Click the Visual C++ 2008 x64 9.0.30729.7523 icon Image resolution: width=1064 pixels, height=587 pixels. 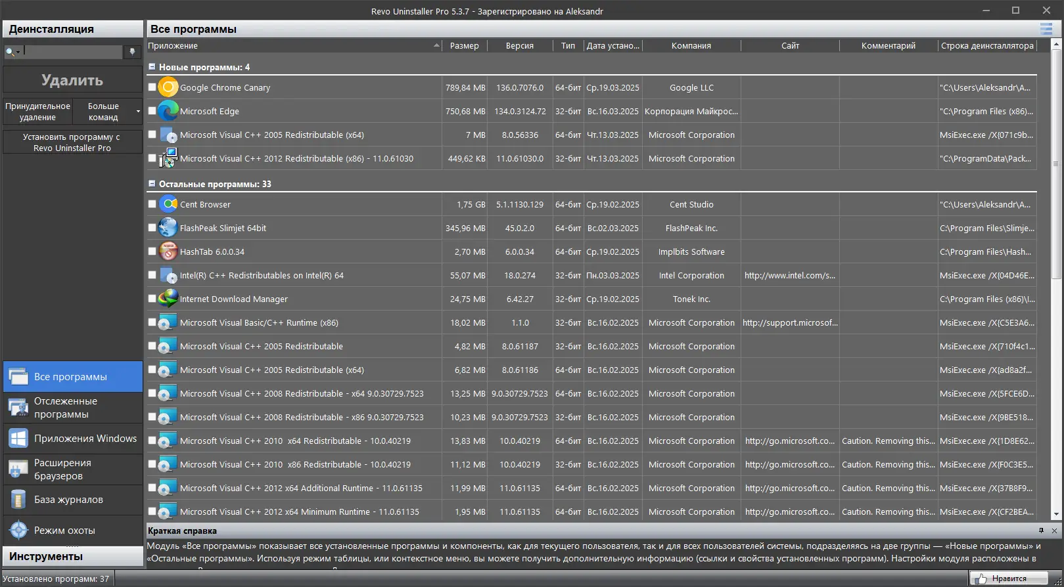pos(168,393)
